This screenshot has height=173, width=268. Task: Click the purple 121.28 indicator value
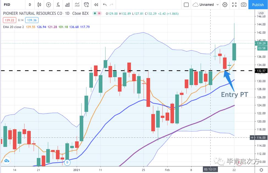[52, 27]
